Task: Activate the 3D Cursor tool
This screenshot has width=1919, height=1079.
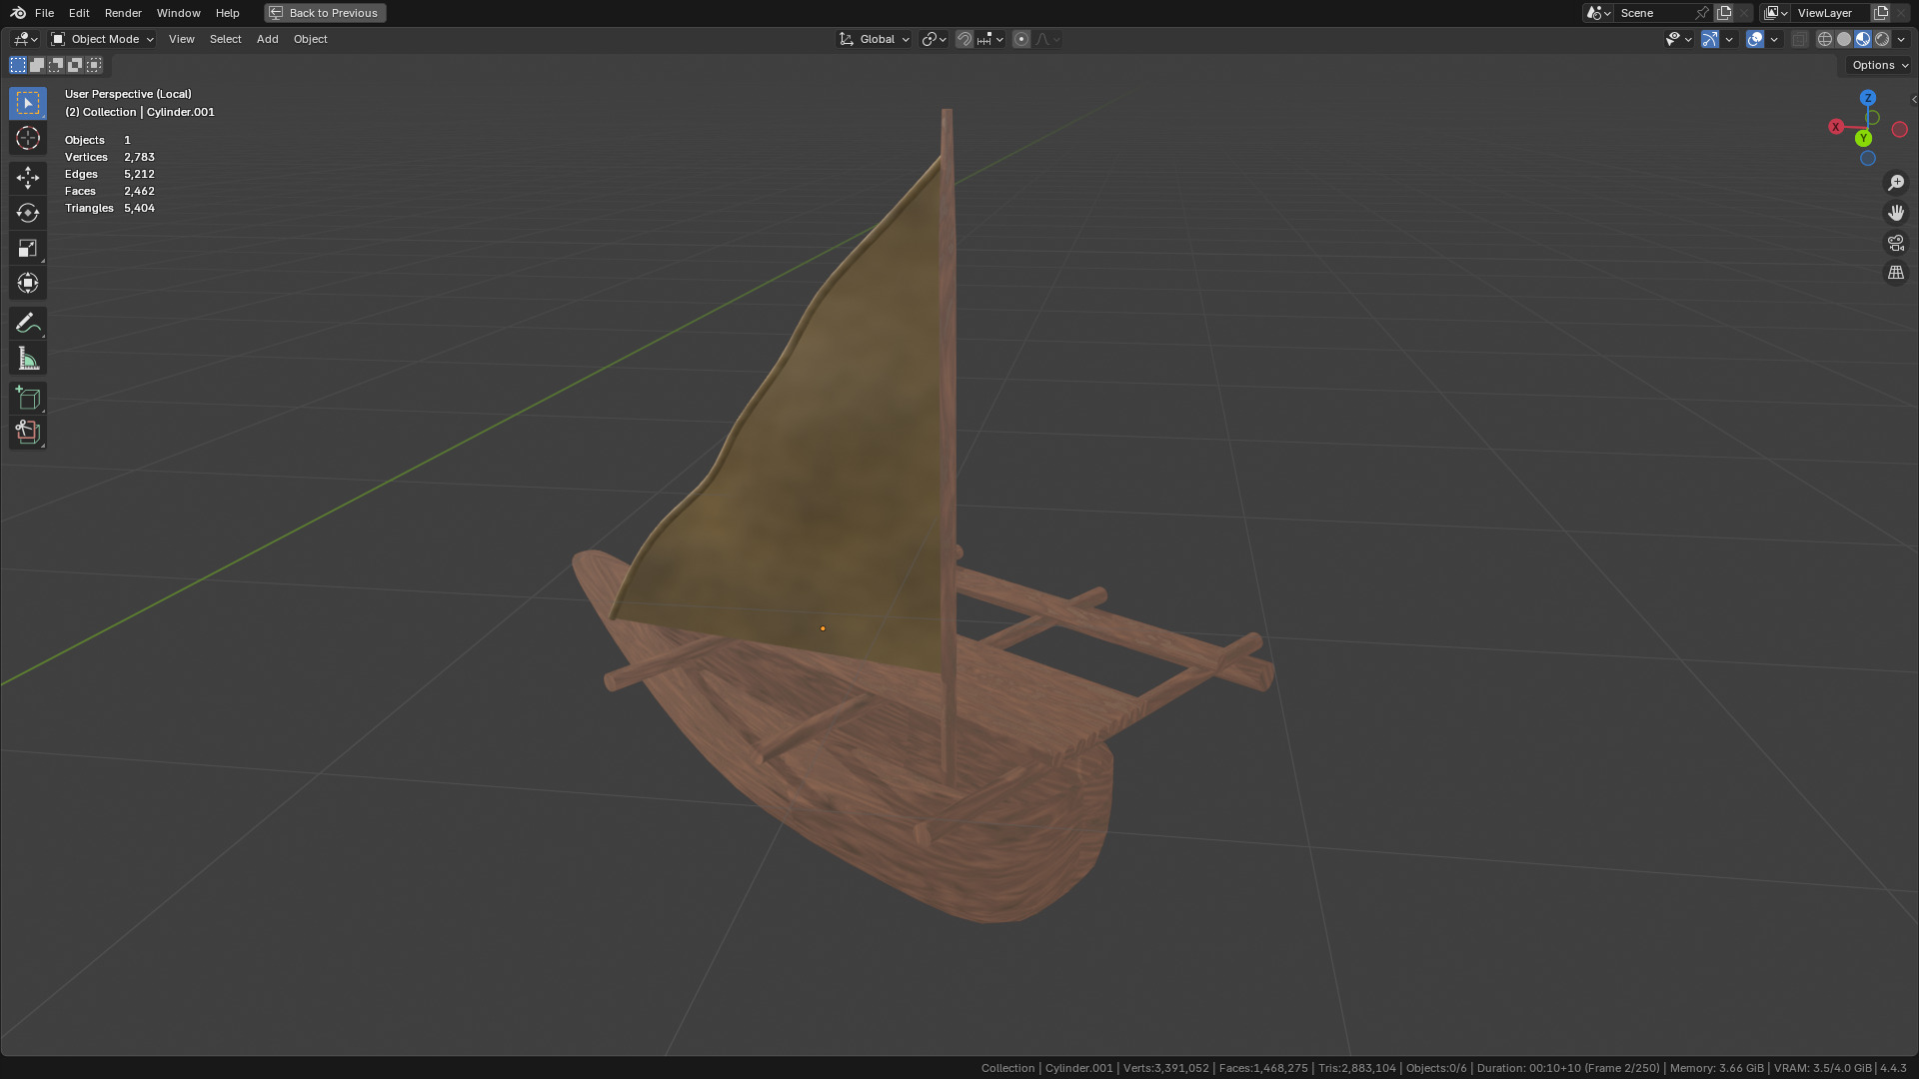Action: tap(28, 138)
